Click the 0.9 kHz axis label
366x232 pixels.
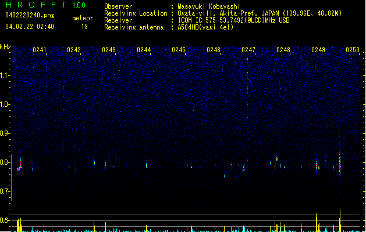[x=5, y=133]
